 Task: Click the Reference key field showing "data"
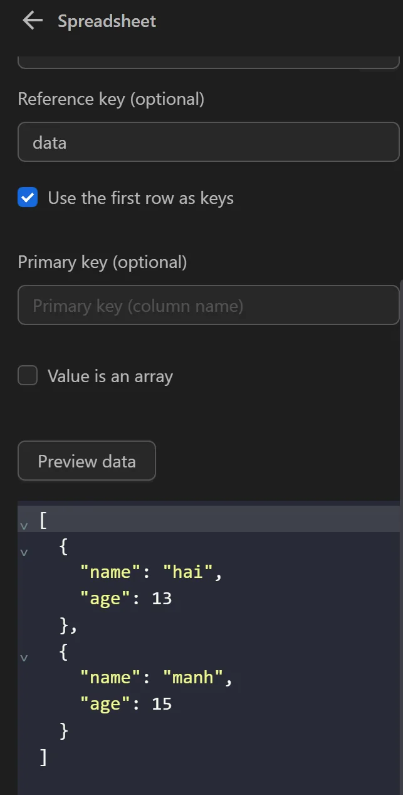208,142
